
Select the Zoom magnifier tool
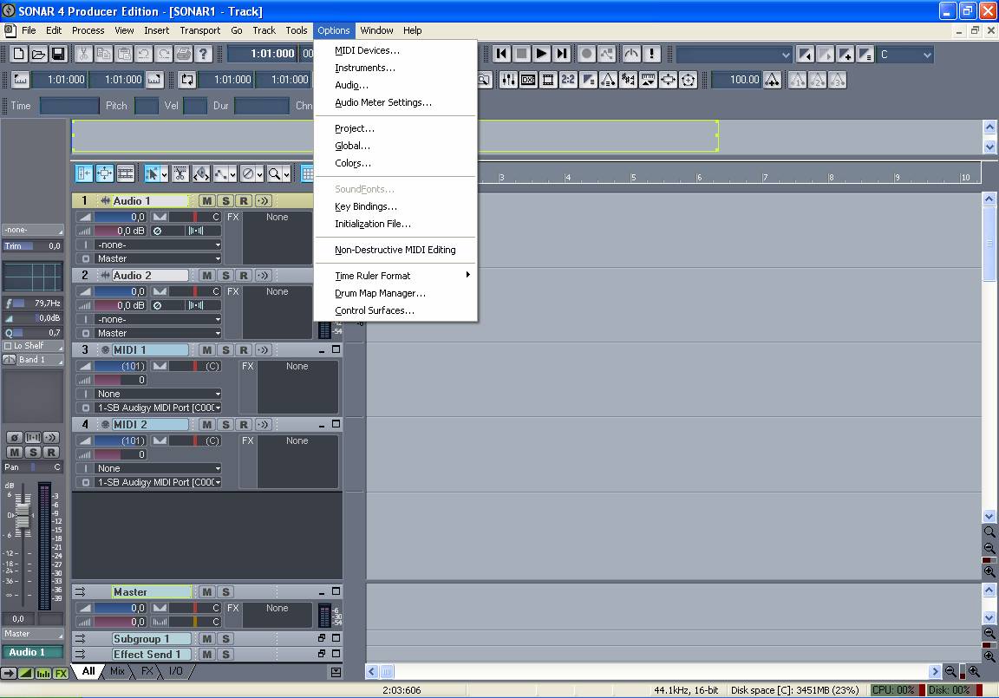coord(274,173)
